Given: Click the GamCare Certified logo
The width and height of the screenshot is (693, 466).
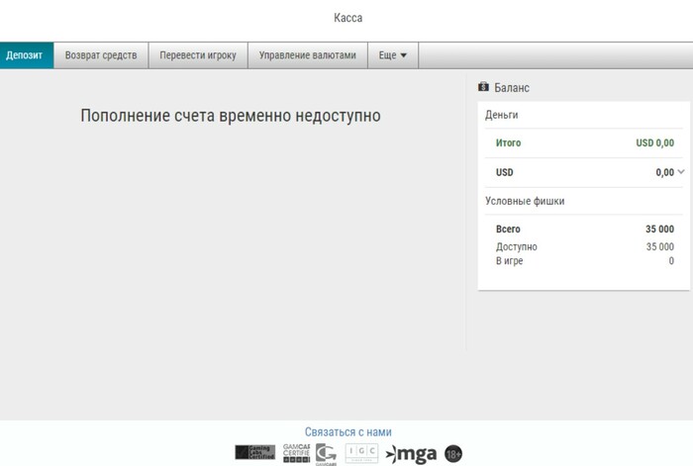Looking at the screenshot, I should pos(297,453).
